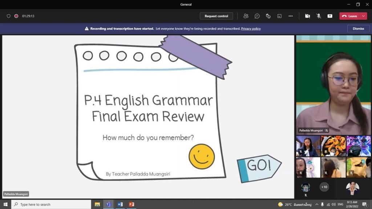Image resolution: width=372 pixels, height=209 pixels.
Task: Open the meeting chat
Action: pyautogui.click(x=257, y=16)
